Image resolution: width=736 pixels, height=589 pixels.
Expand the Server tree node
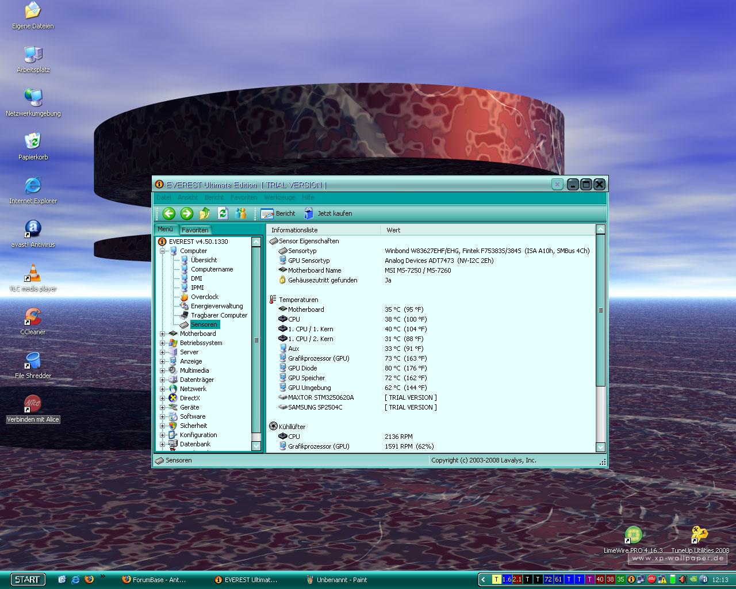(x=162, y=352)
